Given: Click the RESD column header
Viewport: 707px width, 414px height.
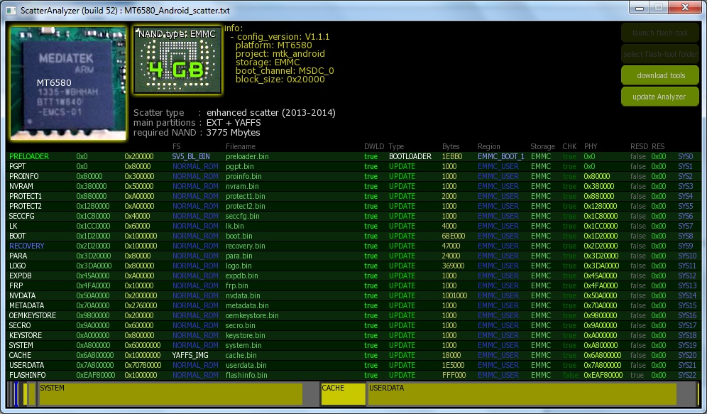Looking at the screenshot, I should tap(639, 146).
